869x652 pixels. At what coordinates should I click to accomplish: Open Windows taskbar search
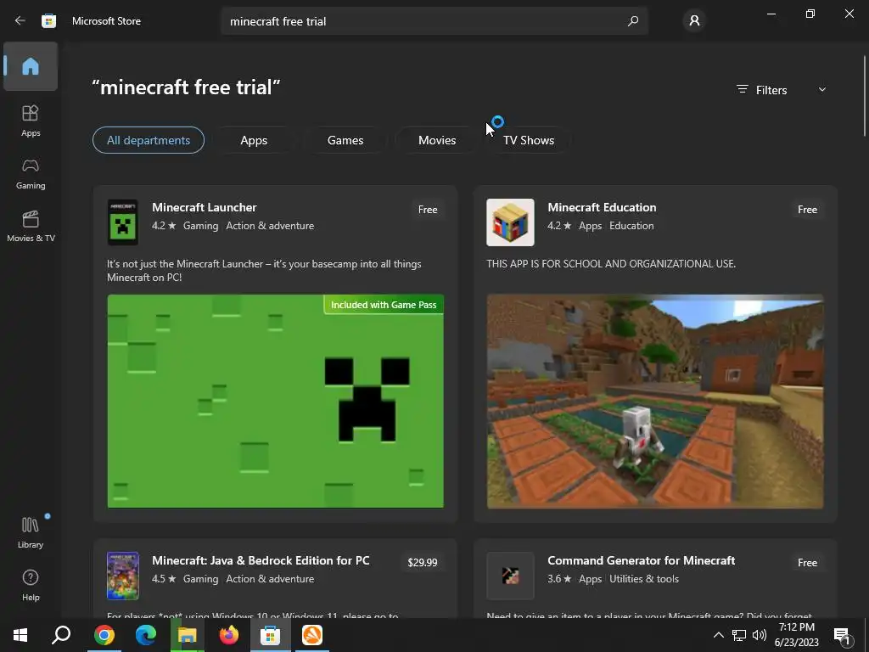[61, 635]
